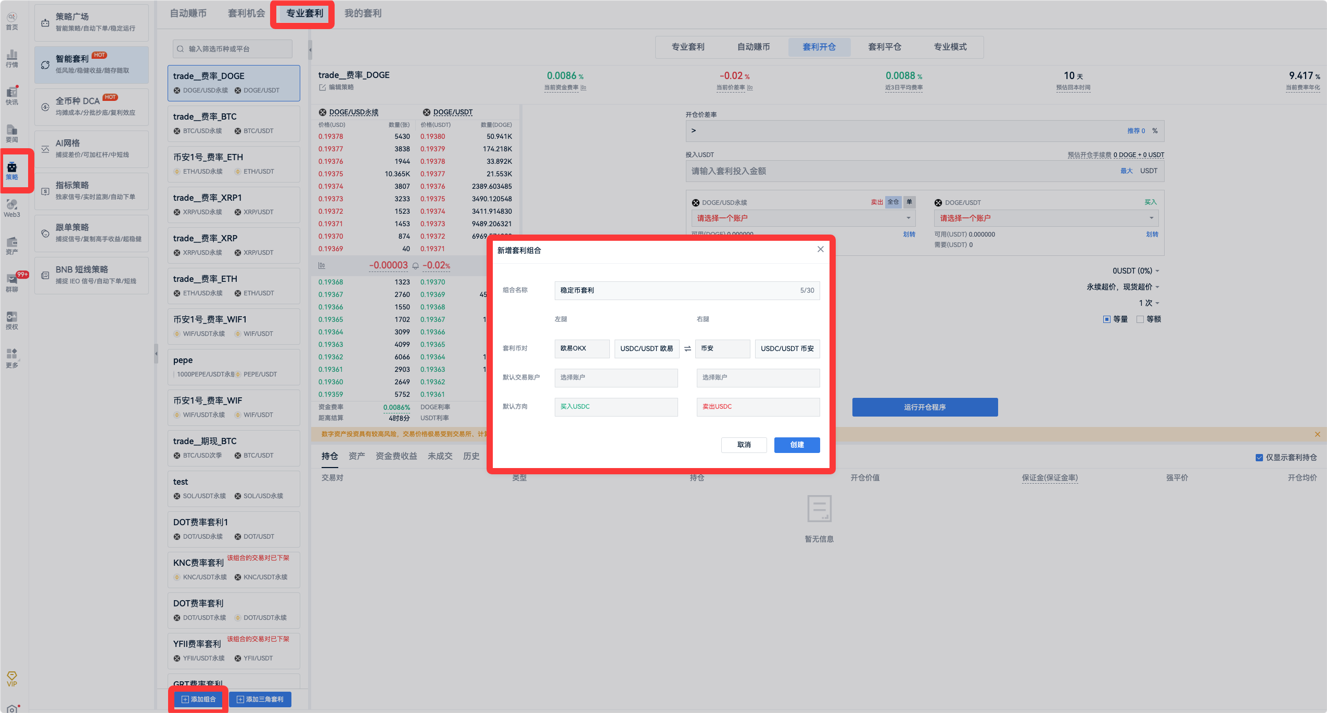Open the Web3 sidebar icon
Screen dimensions: 1327x713
(11, 208)
